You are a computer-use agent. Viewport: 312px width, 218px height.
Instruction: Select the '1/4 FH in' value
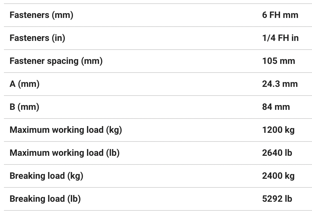point(280,38)
